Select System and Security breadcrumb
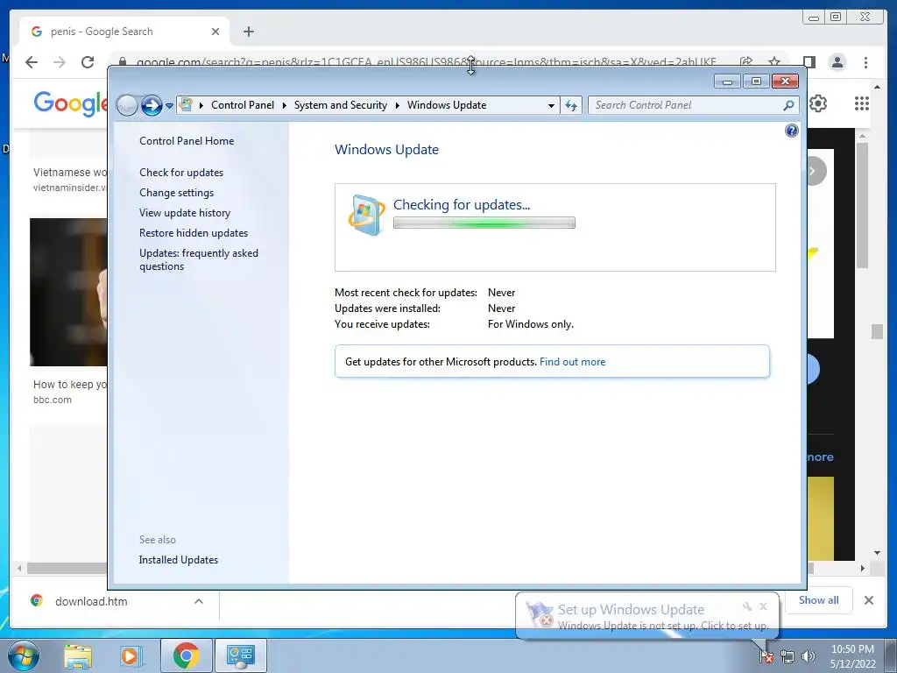This screenshot has height=673, width=897. click(x=341, y=105)
